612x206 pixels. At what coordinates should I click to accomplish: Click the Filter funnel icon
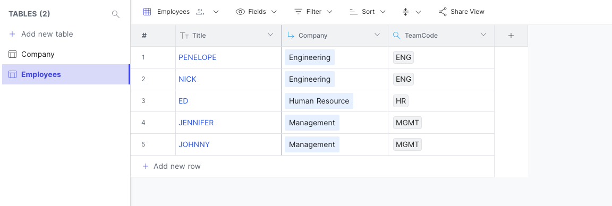click(x=298, y=12)
